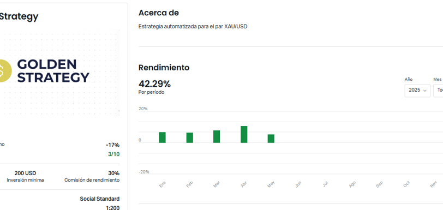Click the Rendimiento heading

[x=164, y=68]
